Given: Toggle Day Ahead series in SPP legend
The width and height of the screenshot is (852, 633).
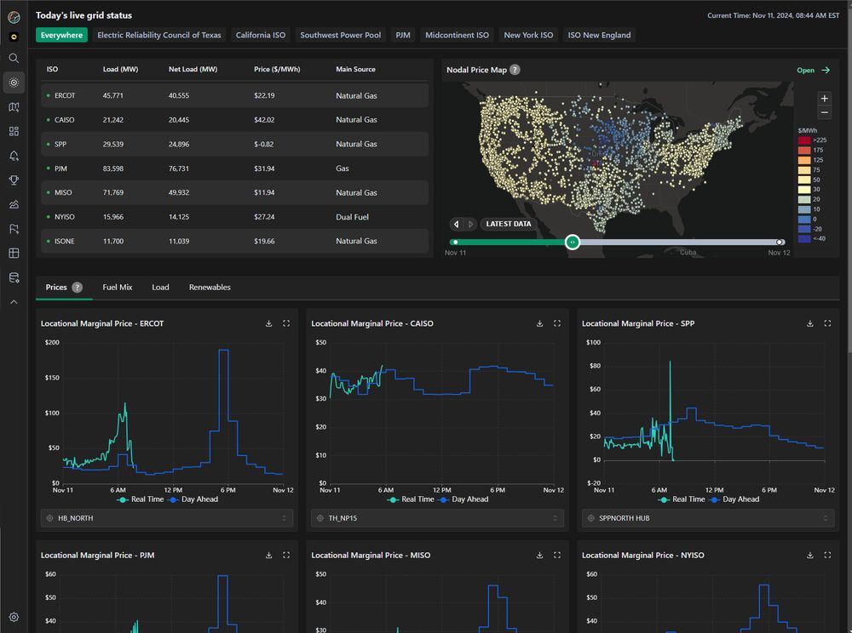Looking at the screenshot, I should click(x=734, y=499).
